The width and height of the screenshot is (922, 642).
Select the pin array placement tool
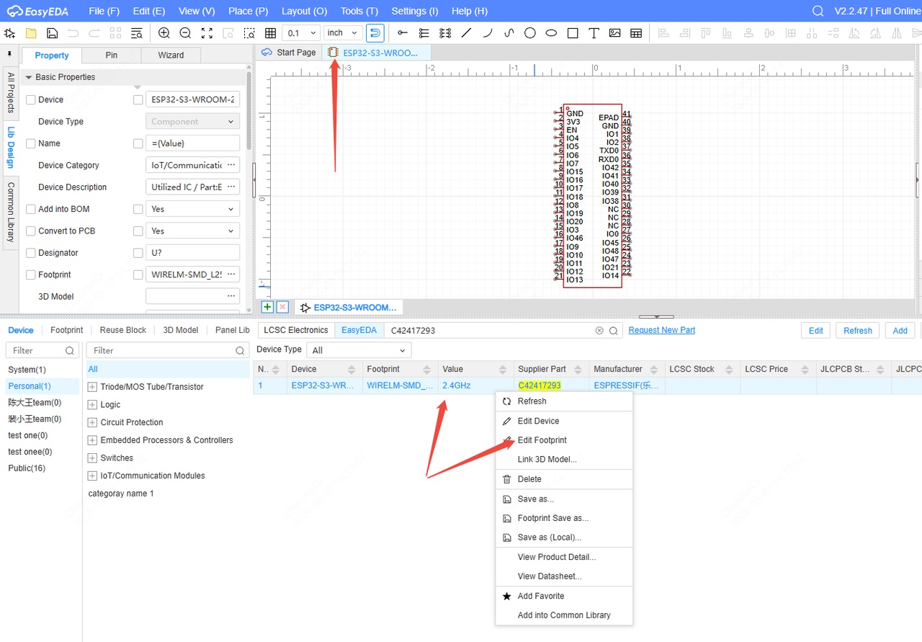tap(445, 33)
